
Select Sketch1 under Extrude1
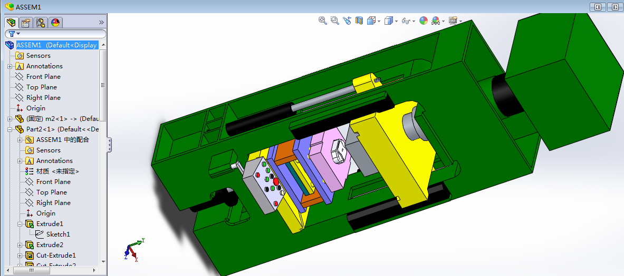coord(57,234)
